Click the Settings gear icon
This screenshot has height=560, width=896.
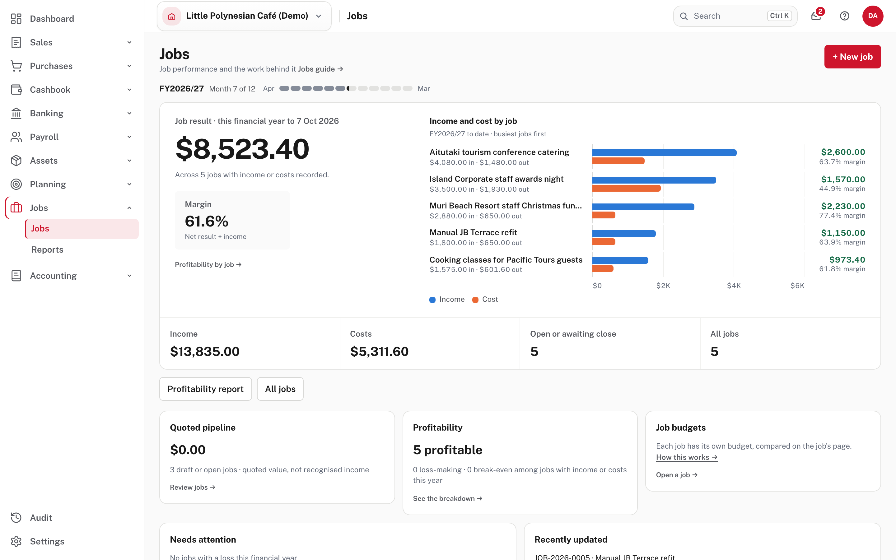16,541
